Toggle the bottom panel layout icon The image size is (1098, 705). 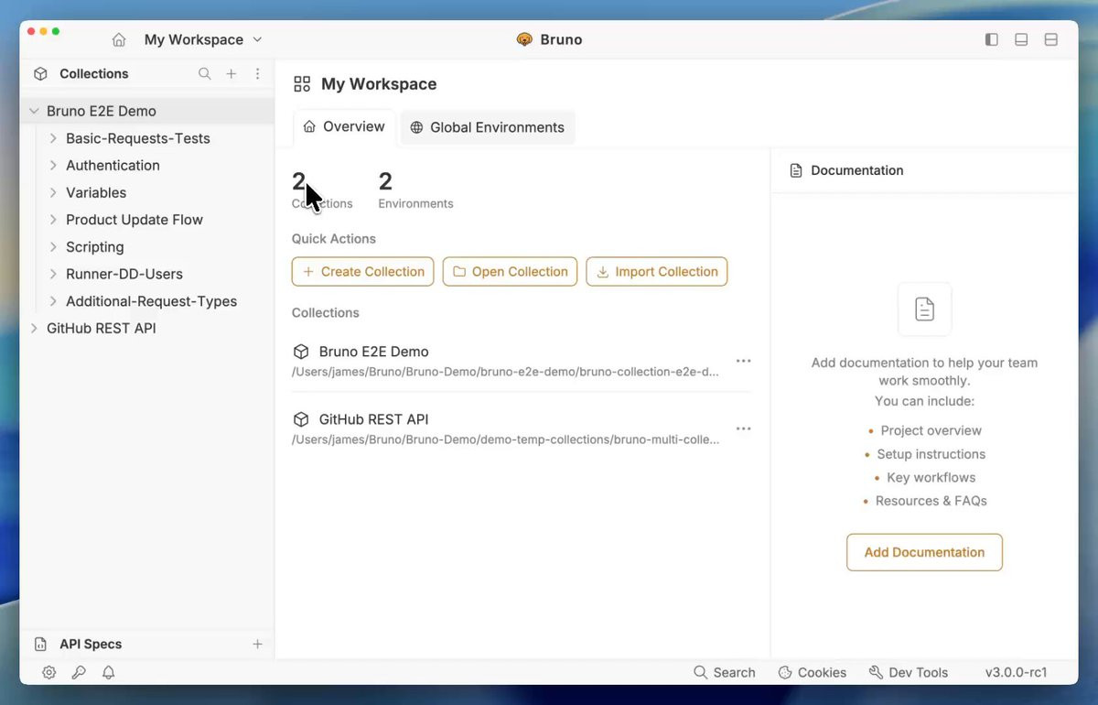[x=1021, y=40]
